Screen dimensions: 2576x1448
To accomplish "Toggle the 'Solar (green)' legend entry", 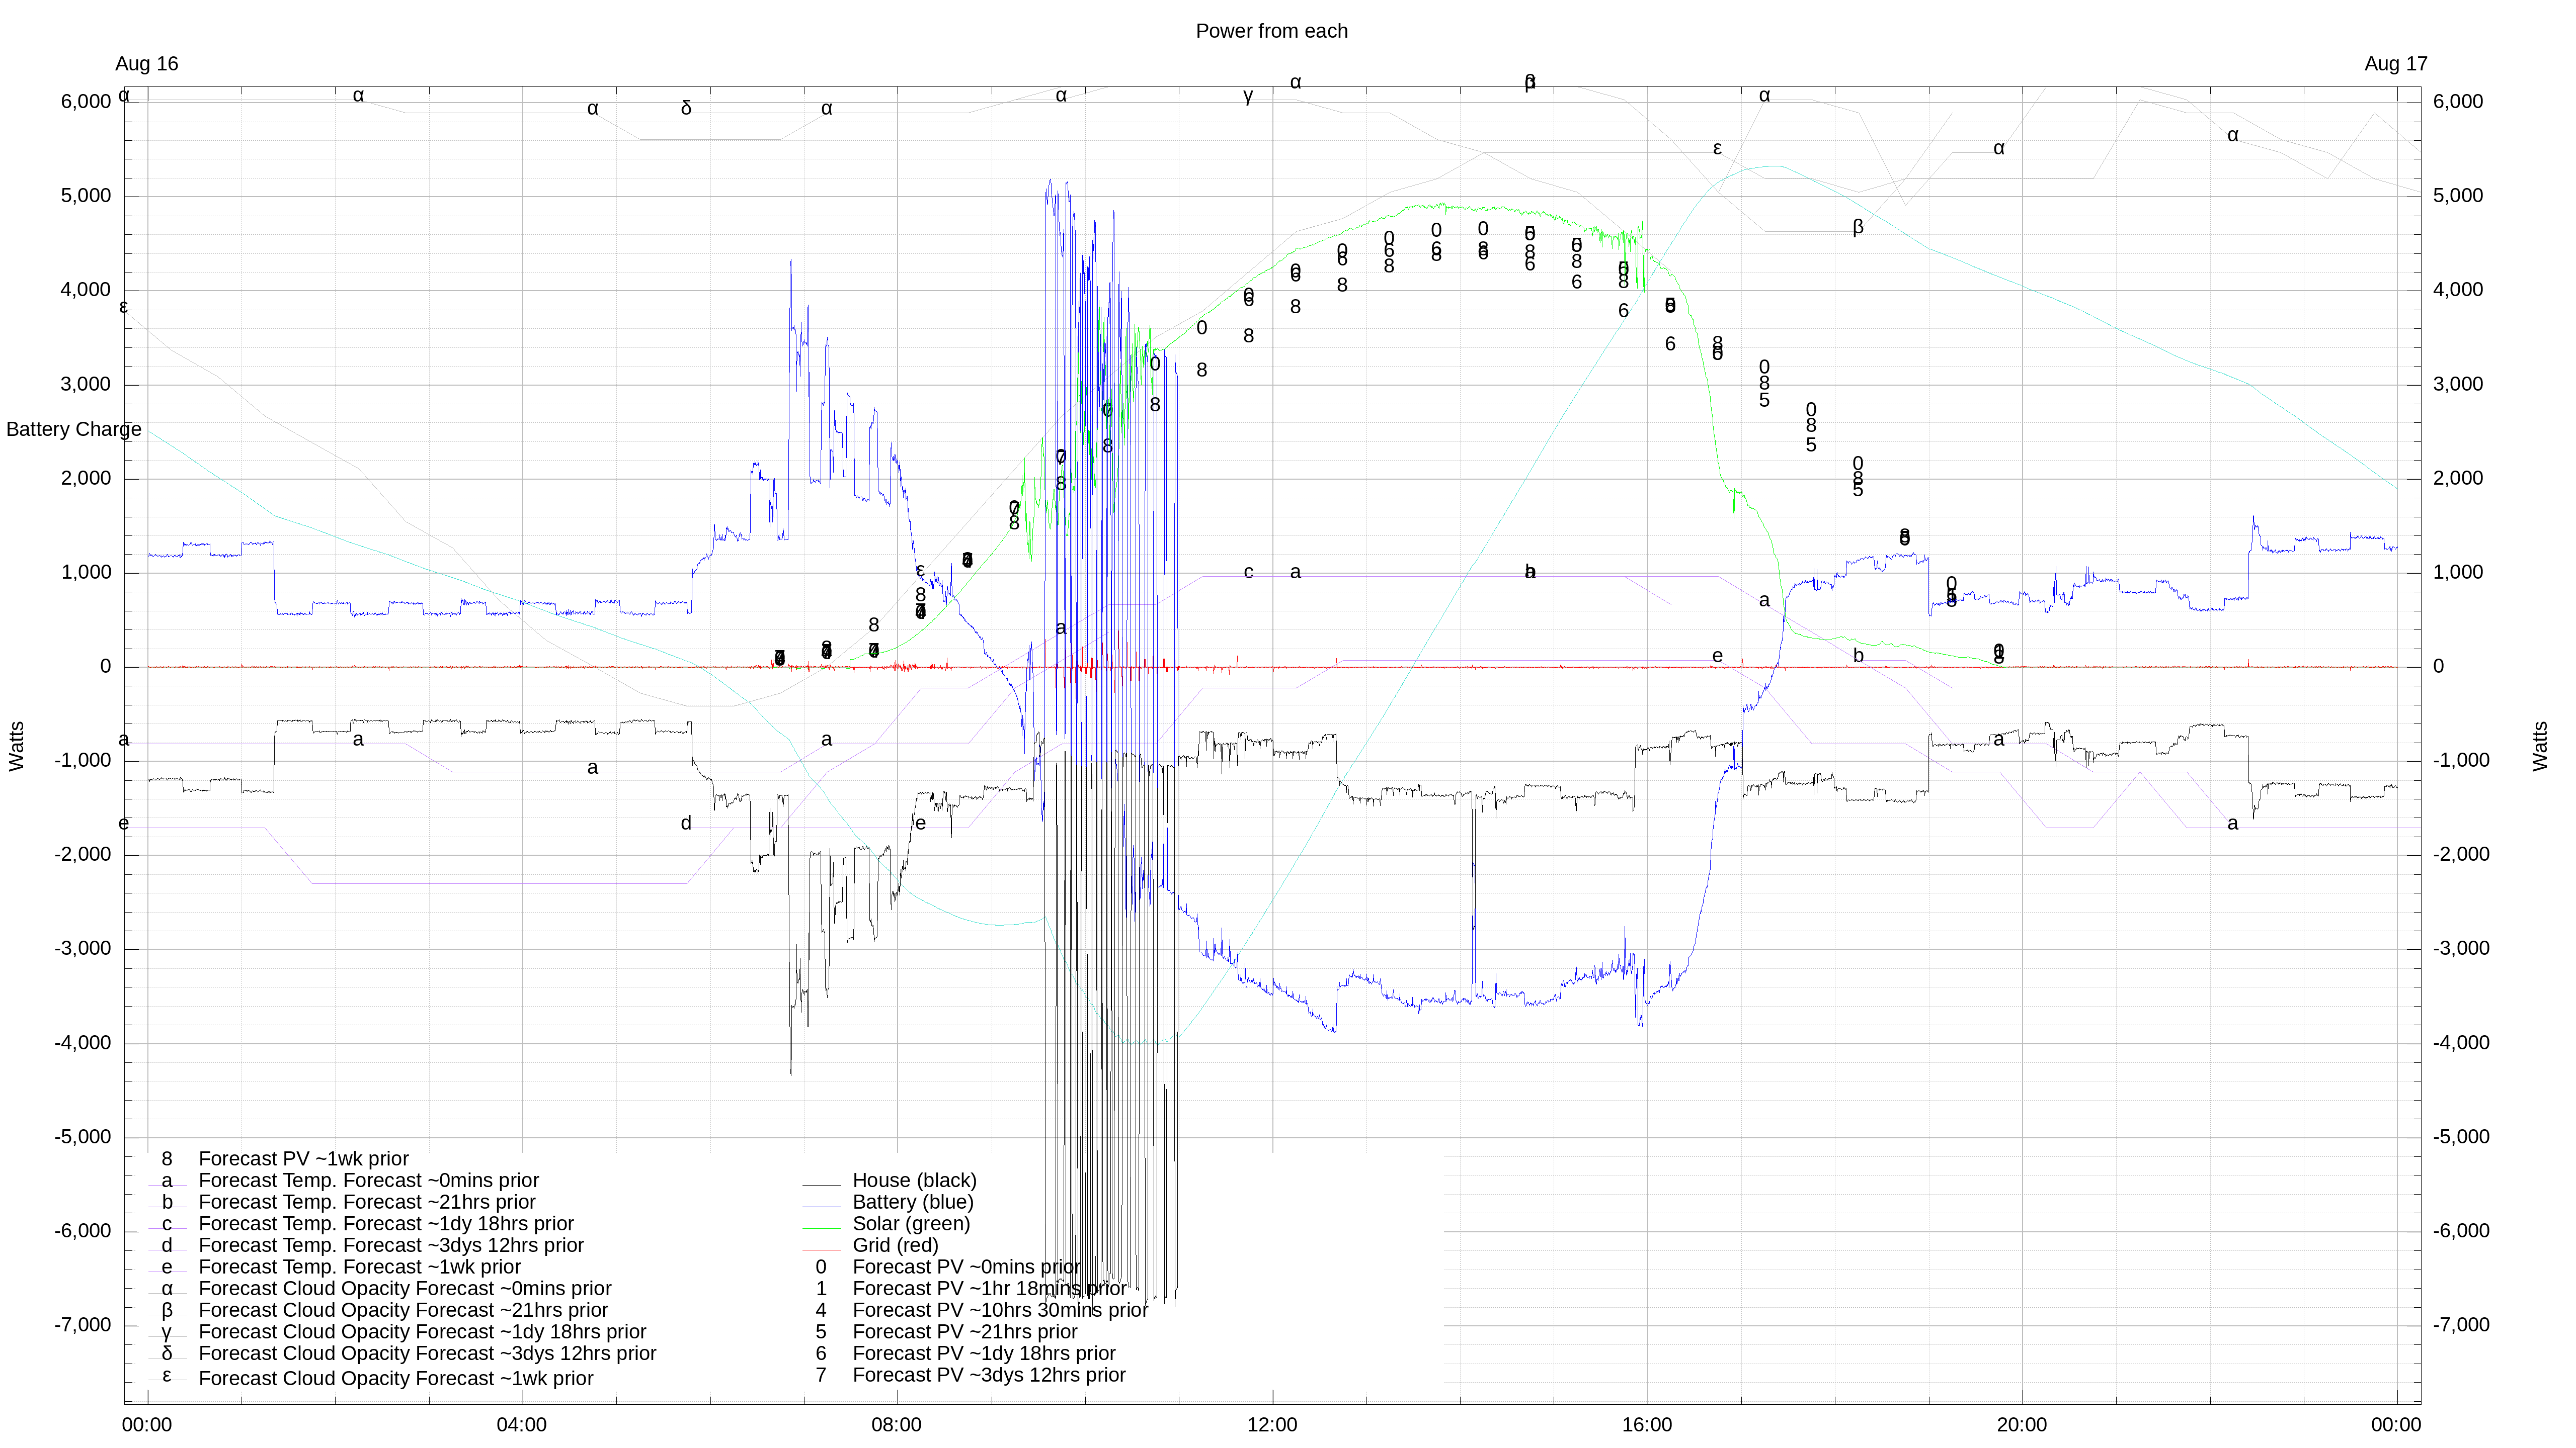I will click(910, 1224).
